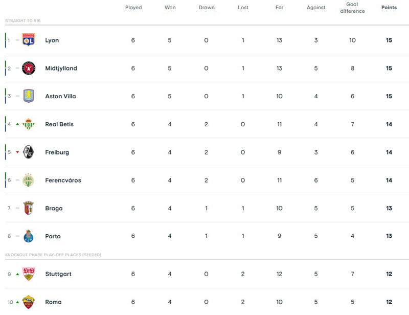This screenshot has width=409, height=315.
Task: Click the Stuttgart club crest
Action: point(29,274)
